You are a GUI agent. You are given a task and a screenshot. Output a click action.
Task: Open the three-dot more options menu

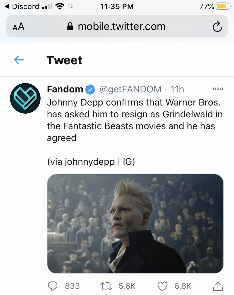[218, 89]
